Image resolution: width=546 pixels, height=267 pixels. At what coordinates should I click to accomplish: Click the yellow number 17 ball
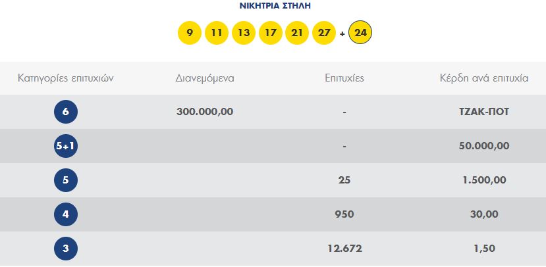pyautogui.click(x=271, y=33)
